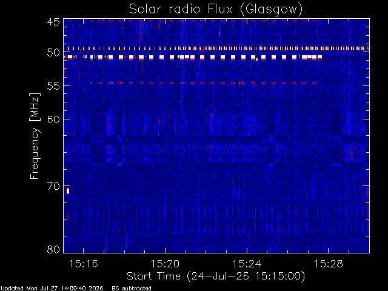Screen dimensions: 388x291
Task: Click the 70 MHz frequency axis label
Action: pyautogui.click(x=53, y=186)
